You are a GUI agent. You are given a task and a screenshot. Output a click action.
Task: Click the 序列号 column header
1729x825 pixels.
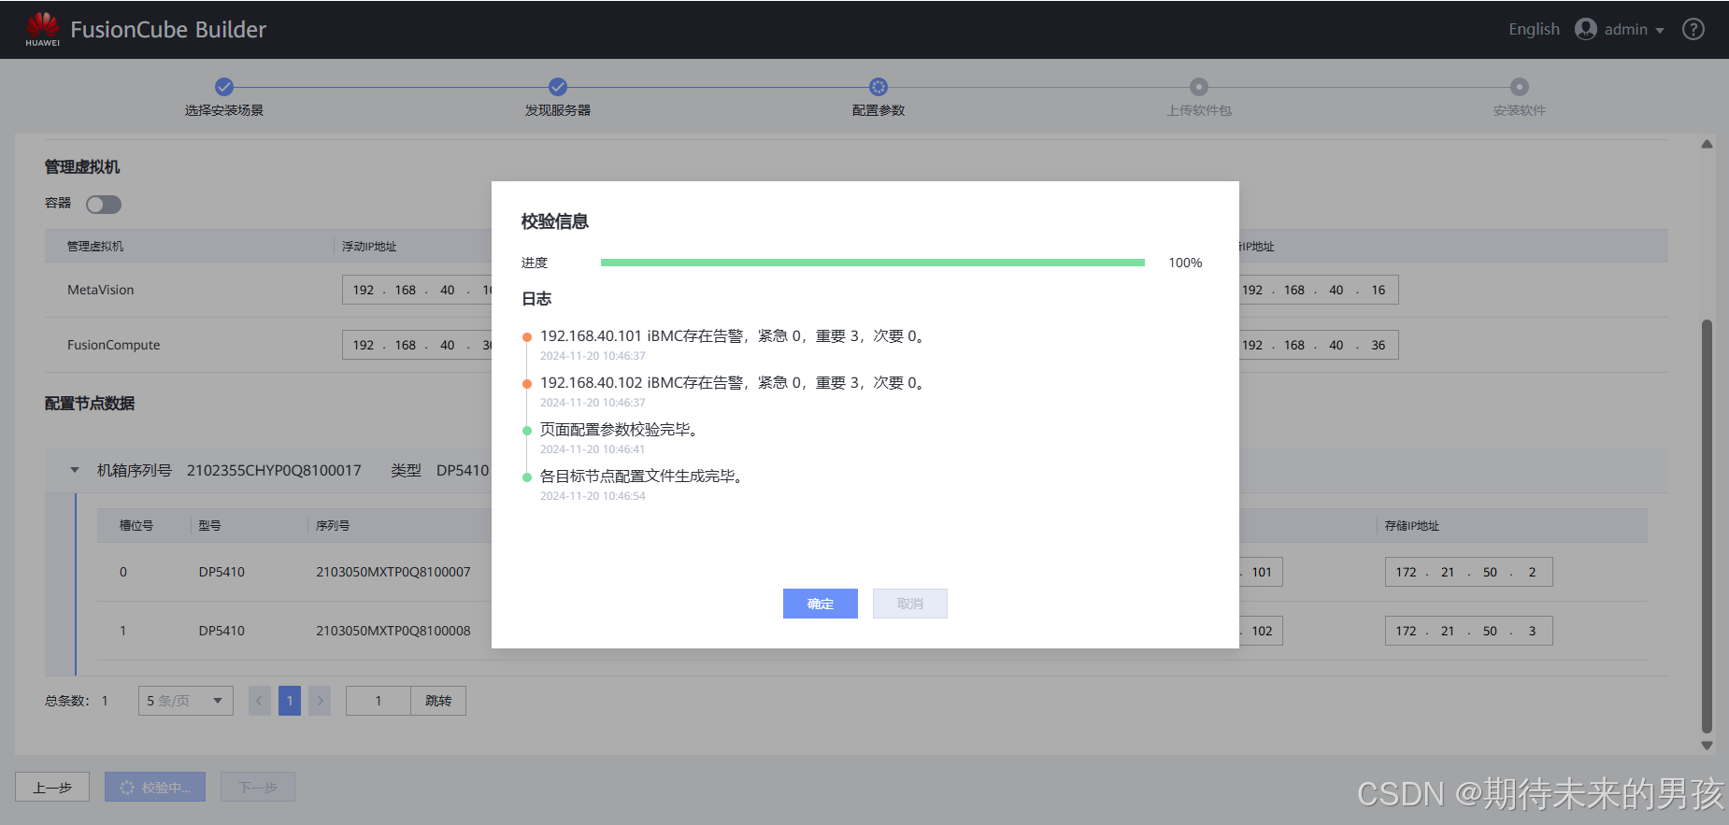coord(333,526)
